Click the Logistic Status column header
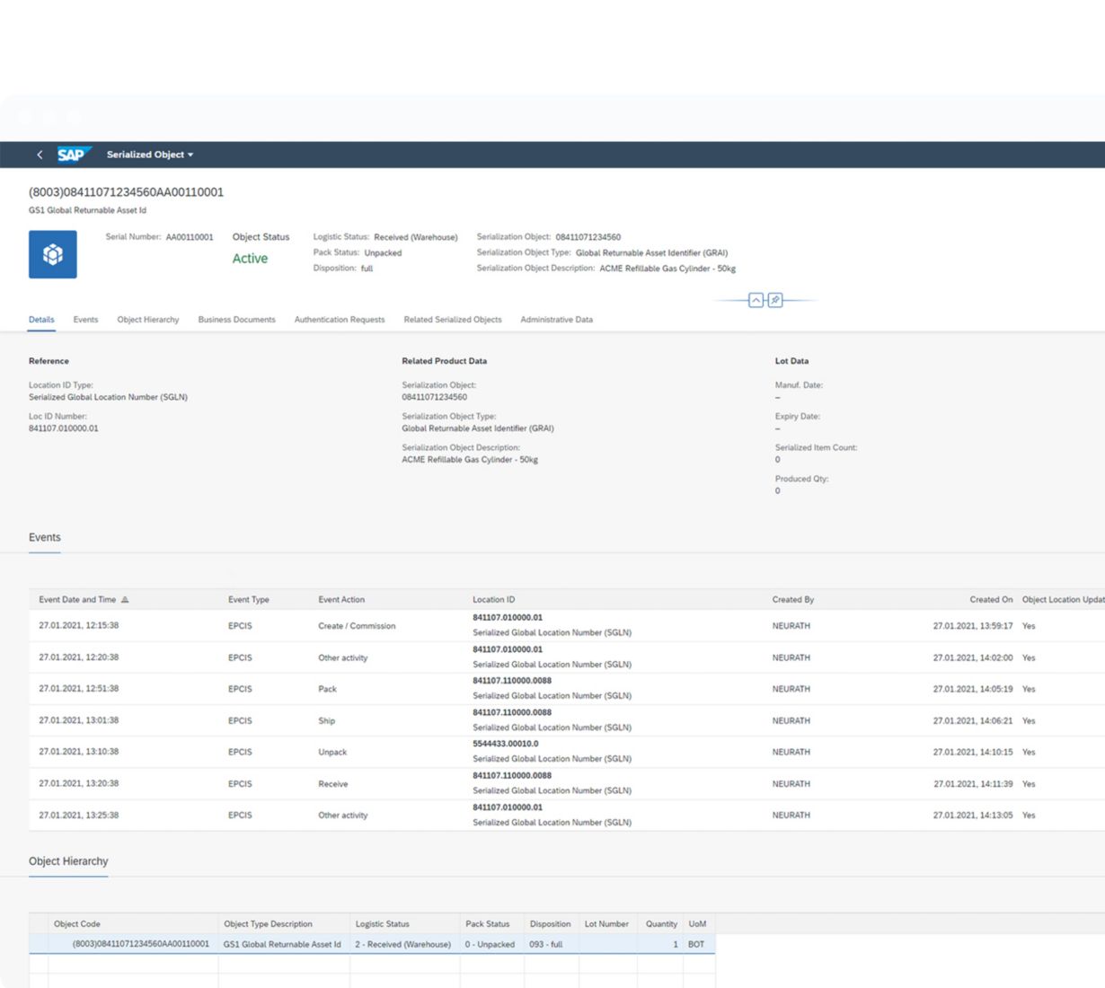The image size is (1105, 988). tap(382, 924)
